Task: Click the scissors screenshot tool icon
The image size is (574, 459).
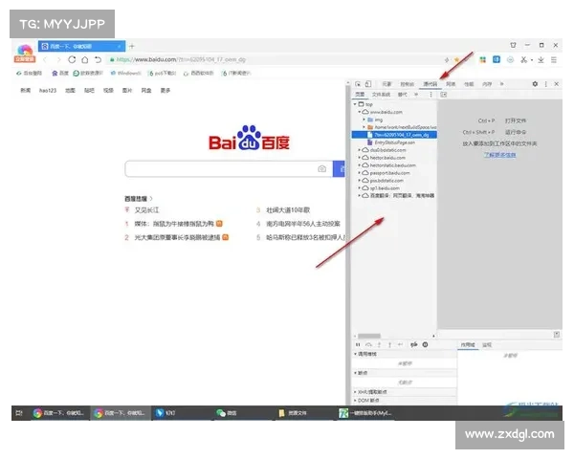Action: [524, 59]
